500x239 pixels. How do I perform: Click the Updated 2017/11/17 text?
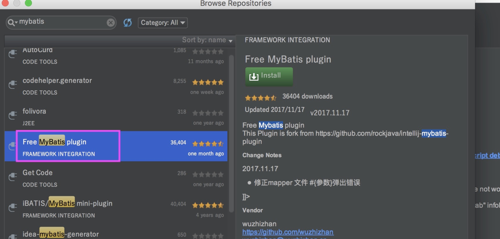(275, 110)
